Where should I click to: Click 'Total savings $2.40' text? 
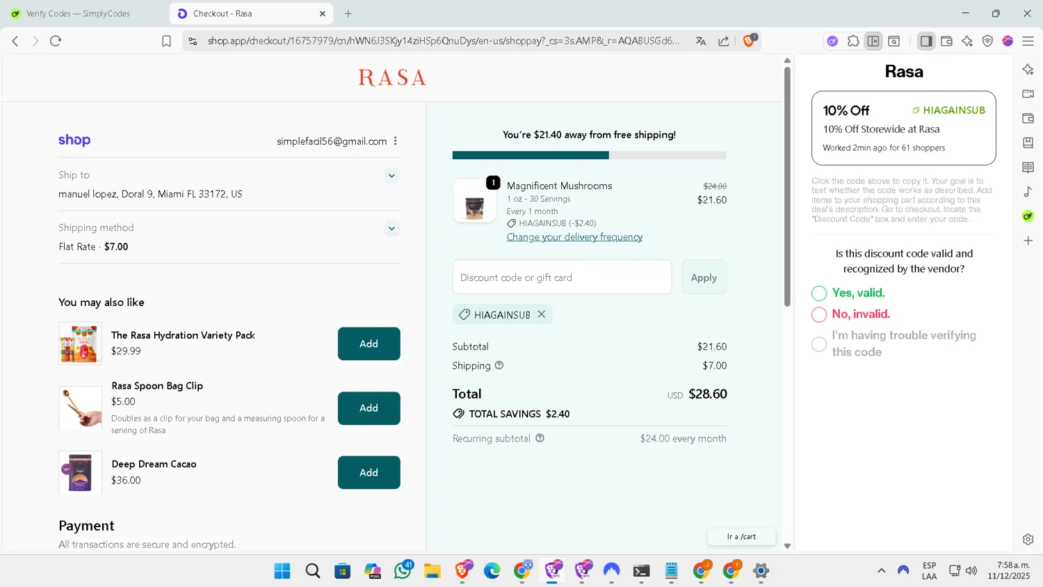(519, 414)
